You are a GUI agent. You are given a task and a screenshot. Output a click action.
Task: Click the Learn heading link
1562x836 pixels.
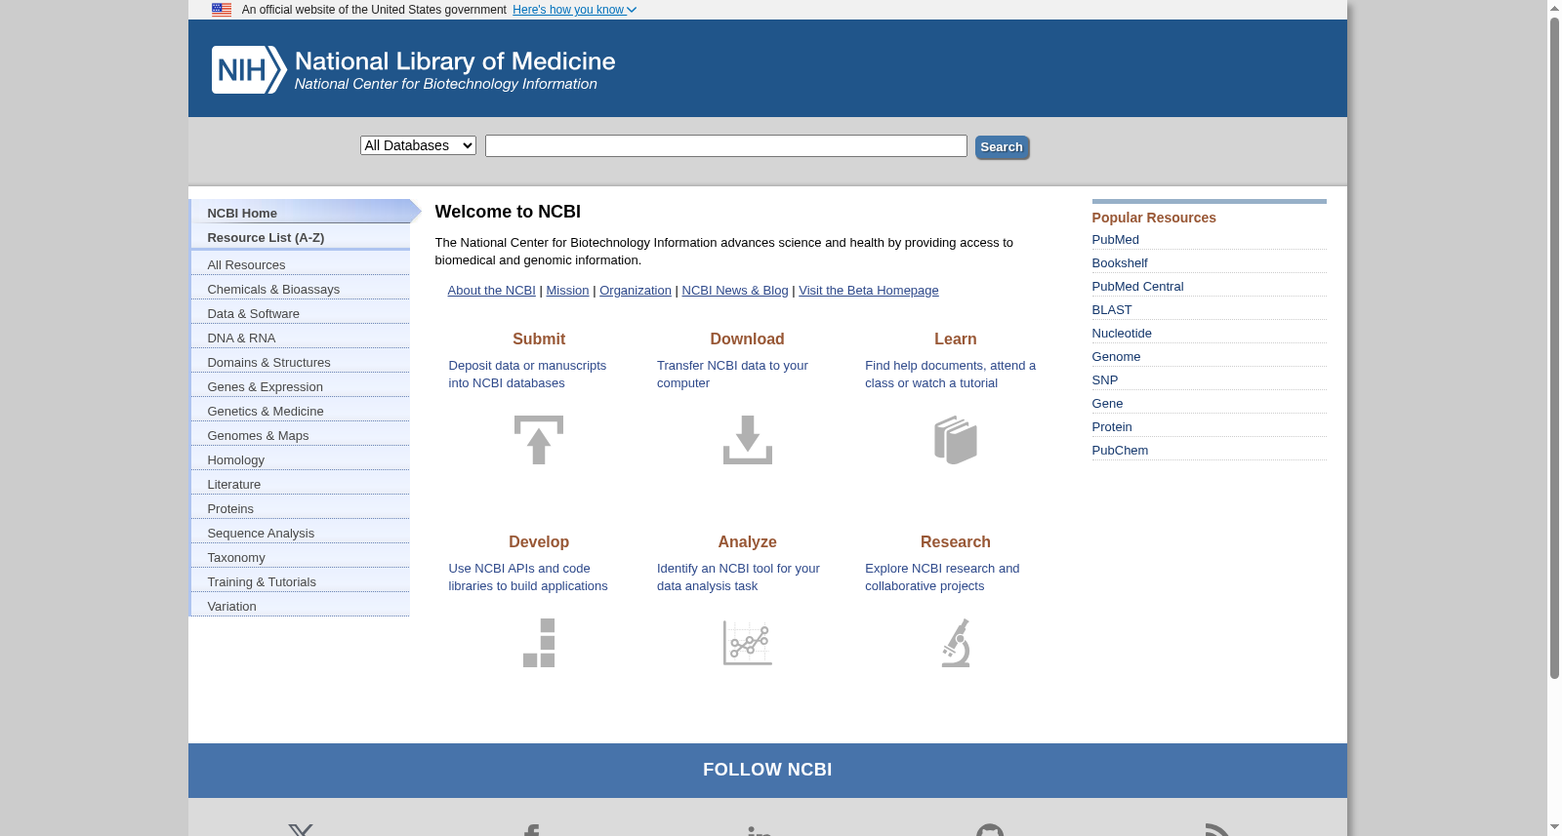tap(956, 338)
